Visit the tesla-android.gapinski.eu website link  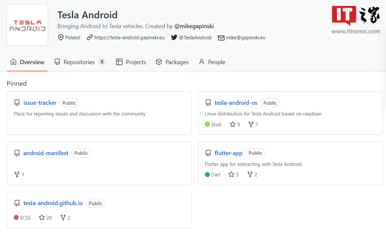point(129,37)
